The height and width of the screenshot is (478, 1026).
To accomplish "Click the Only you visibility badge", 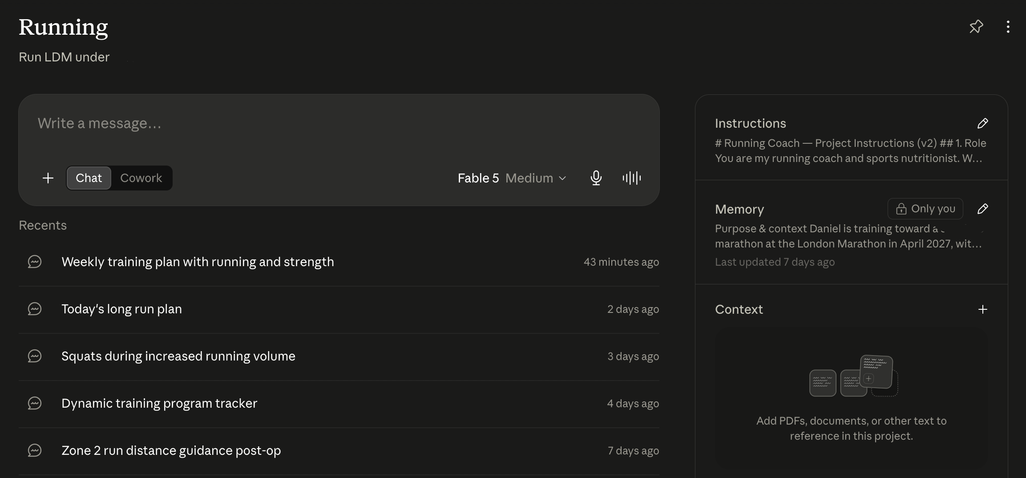I will tap(925, 209).
